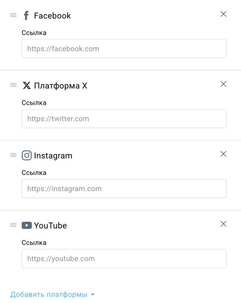The height and width of the screenshot is (303, 241).
Task: Click the arrow next to Добавить платформы
Action: pos(93,295)
